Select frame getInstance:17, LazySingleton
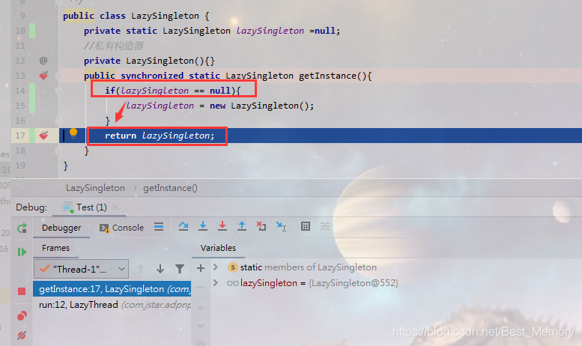Image resolution: width=582 pixels, height=346 pixels. click(x=112, y=289)
